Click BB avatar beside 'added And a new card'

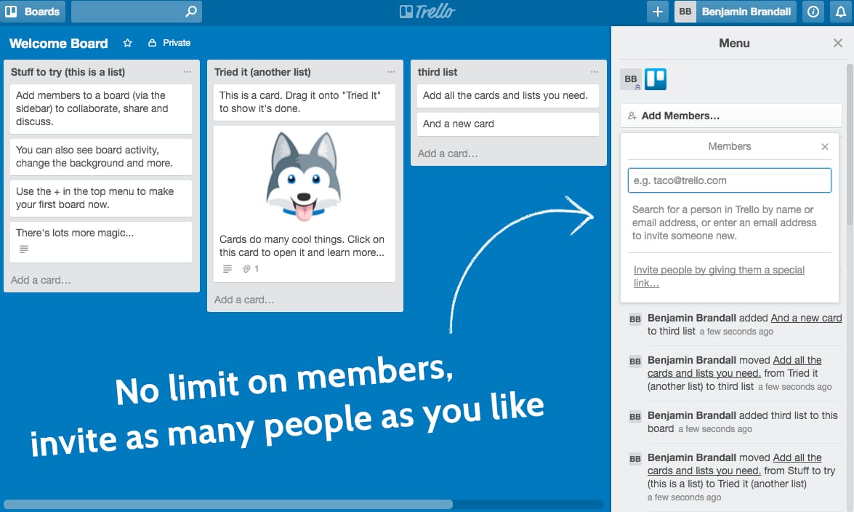(635, 319)
